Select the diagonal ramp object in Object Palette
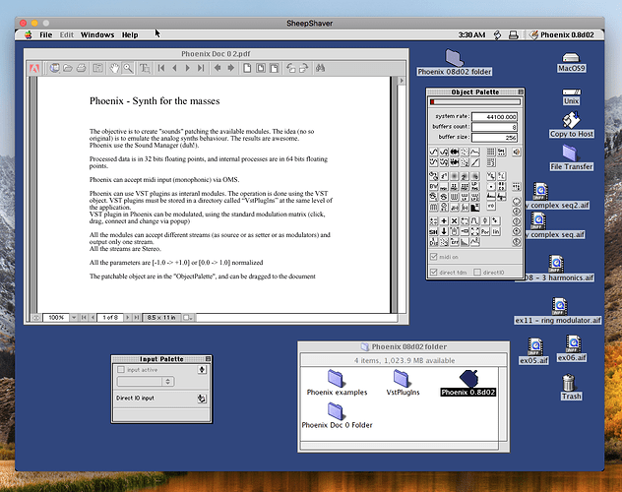 [474, 162]
